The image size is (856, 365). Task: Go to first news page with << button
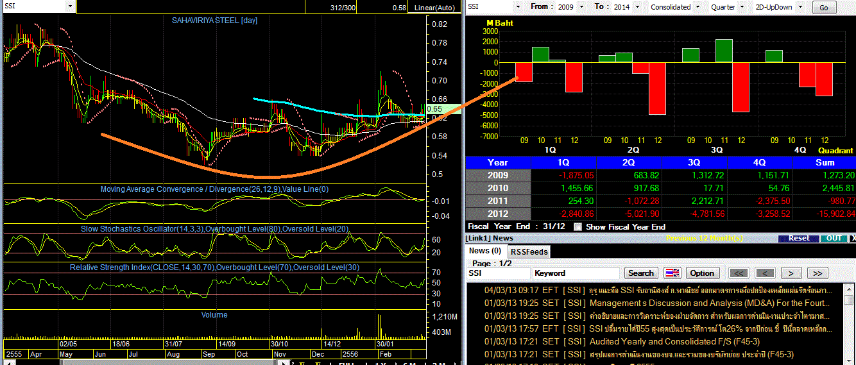[x=739, y=273]
